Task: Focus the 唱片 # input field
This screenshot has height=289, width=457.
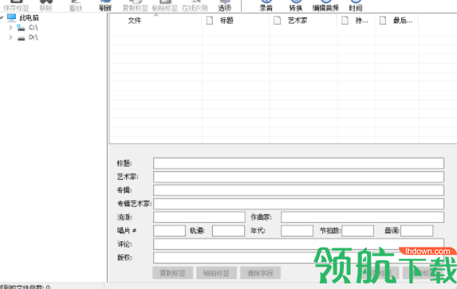Action: point(169,231)
